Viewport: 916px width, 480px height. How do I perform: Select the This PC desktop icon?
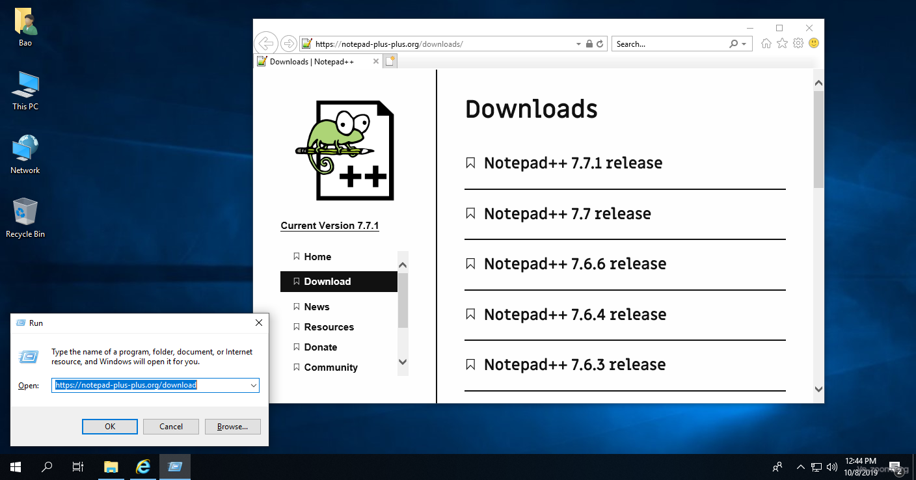coord(25,91)
